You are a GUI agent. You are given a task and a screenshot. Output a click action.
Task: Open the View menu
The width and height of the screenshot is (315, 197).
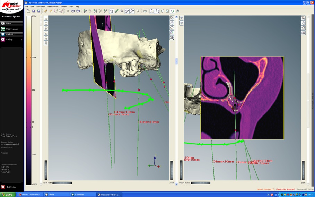coord(71,7)
